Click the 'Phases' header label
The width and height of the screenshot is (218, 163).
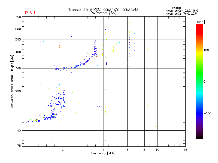176,8
